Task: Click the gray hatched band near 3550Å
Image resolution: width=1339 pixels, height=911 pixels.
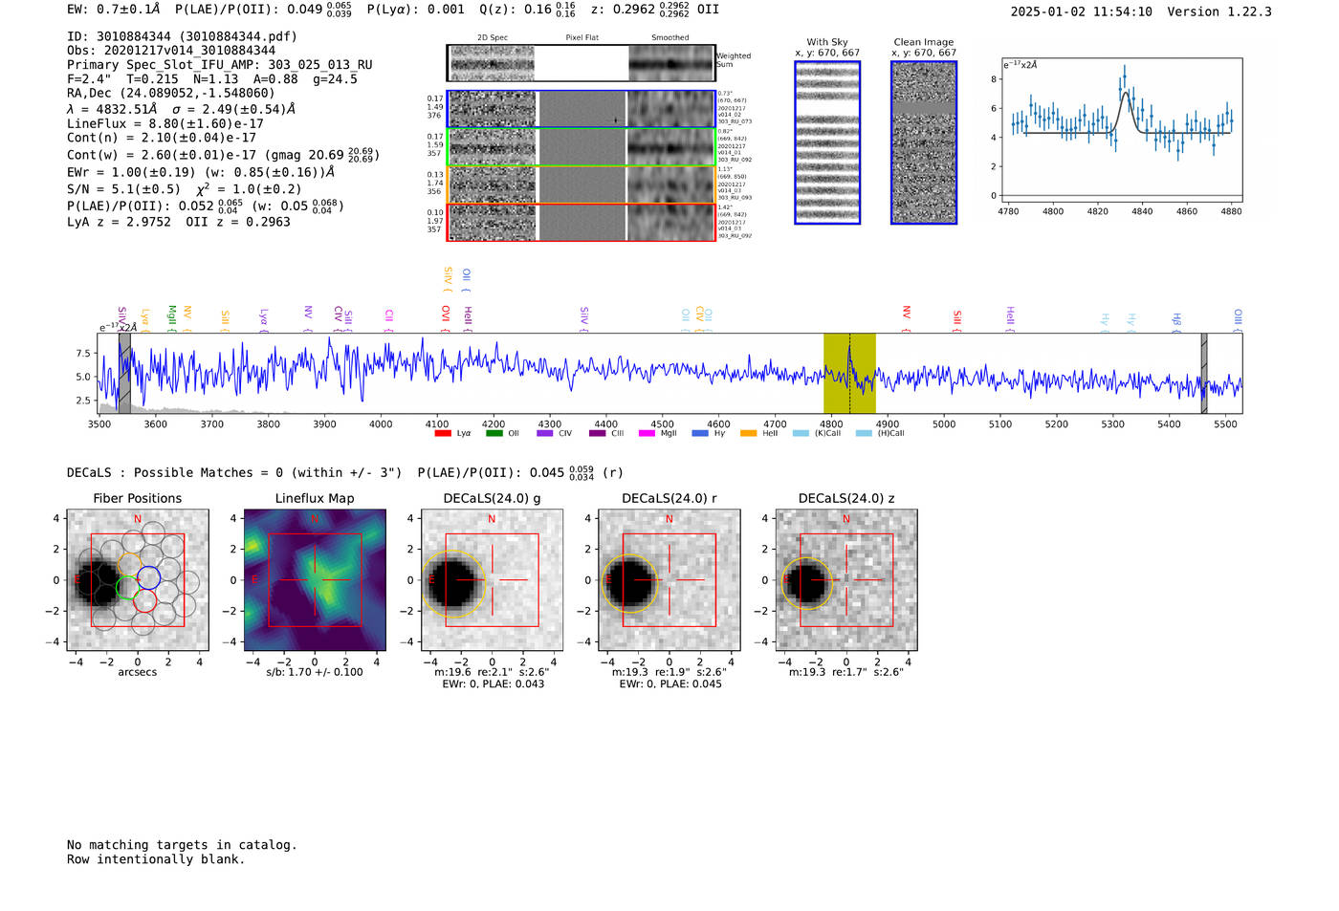Action: click(124, 373)
